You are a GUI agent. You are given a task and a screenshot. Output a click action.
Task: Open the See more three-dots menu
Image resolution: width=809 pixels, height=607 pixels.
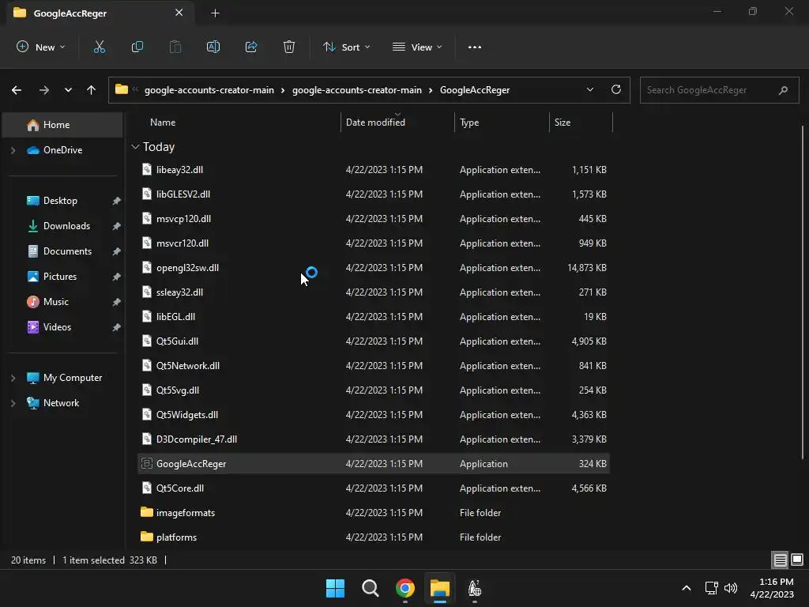[x=475, y=47]
